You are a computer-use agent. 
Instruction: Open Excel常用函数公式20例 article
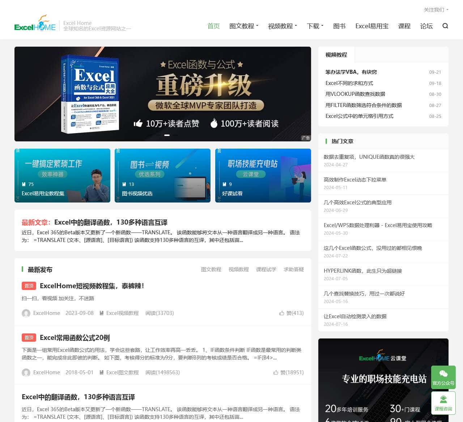pyautogui.click(x=75, y=338)
